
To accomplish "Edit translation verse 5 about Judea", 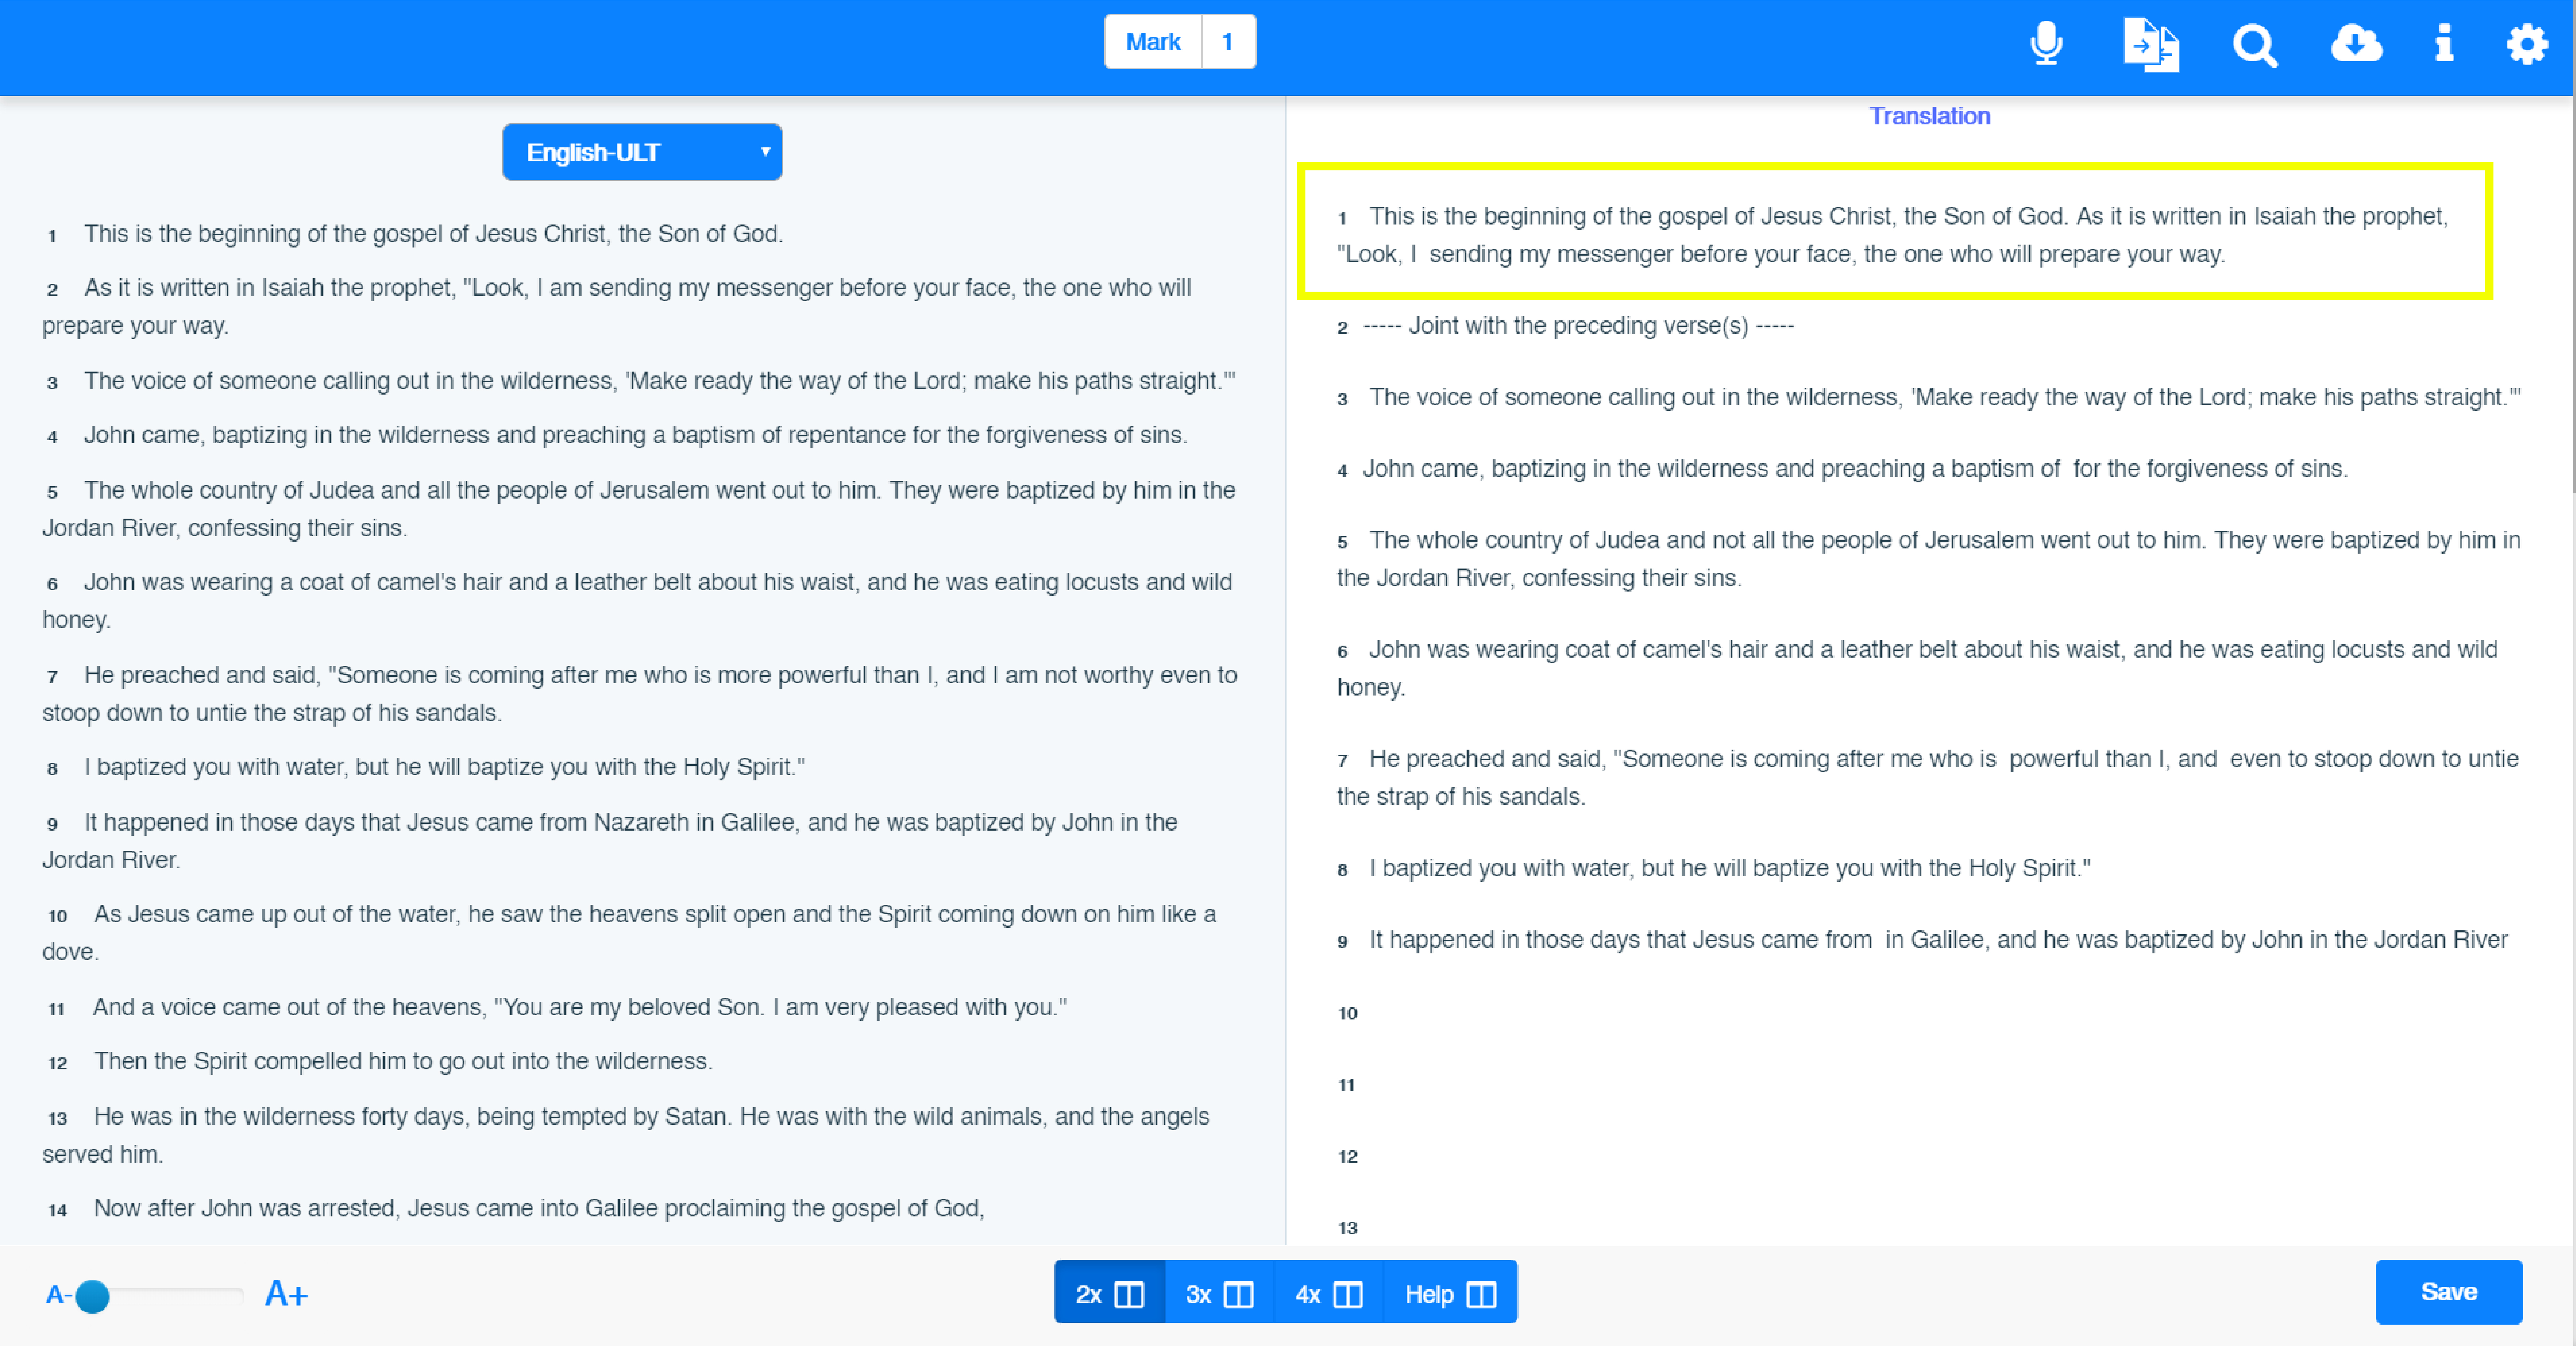I will pyautogui.click(x=1929, y=559).
